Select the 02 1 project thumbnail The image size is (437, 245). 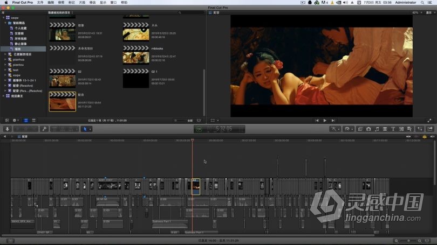[136, 78]
